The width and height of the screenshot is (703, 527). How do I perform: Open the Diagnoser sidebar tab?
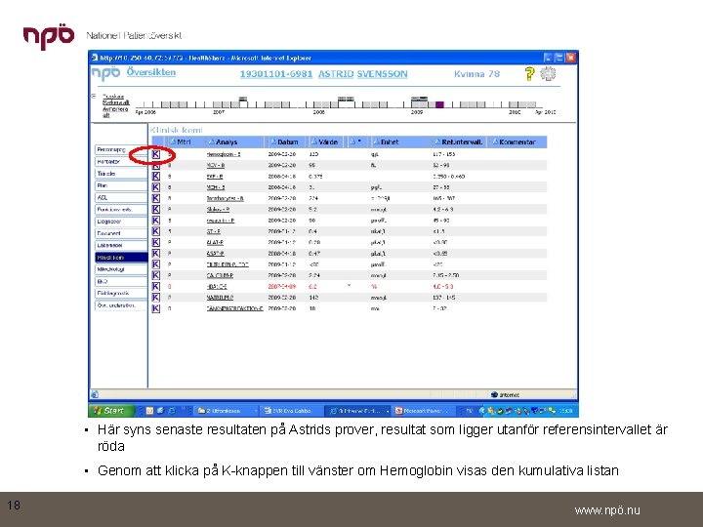click(x=121, y=222)
